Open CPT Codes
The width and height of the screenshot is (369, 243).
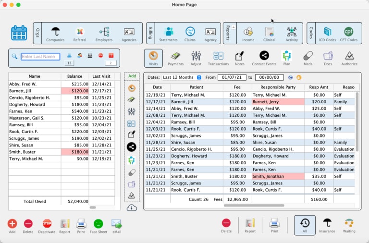[348, 34]
